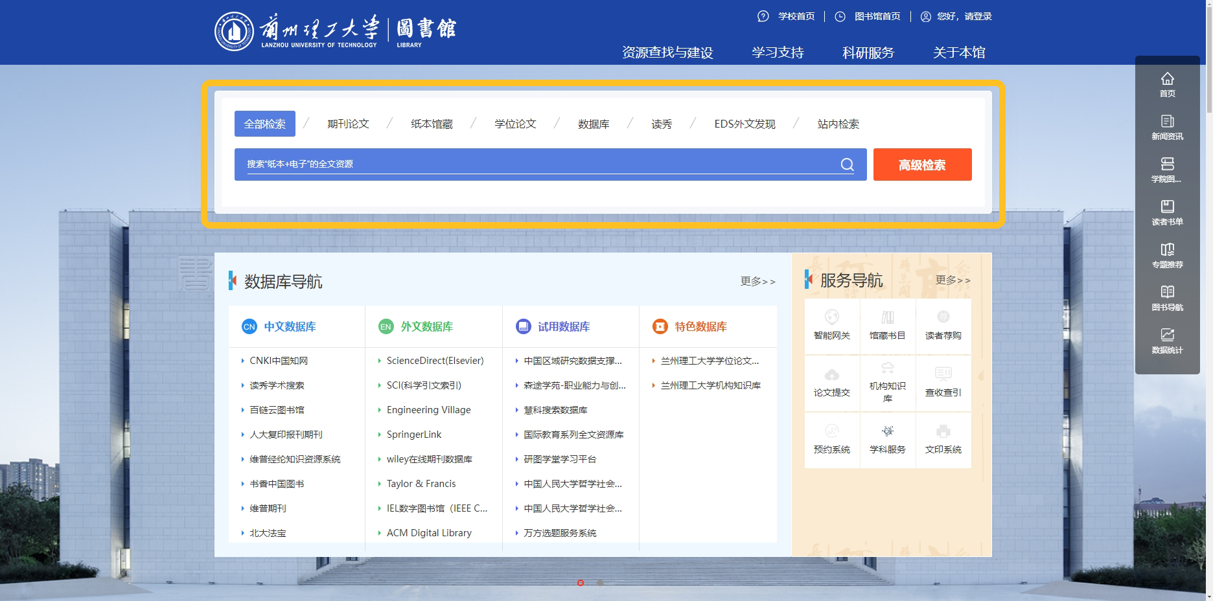1213x601 pixels.
Task: Open 资源查找与建设 navigation menu
Action: click(x=667, y=52)
